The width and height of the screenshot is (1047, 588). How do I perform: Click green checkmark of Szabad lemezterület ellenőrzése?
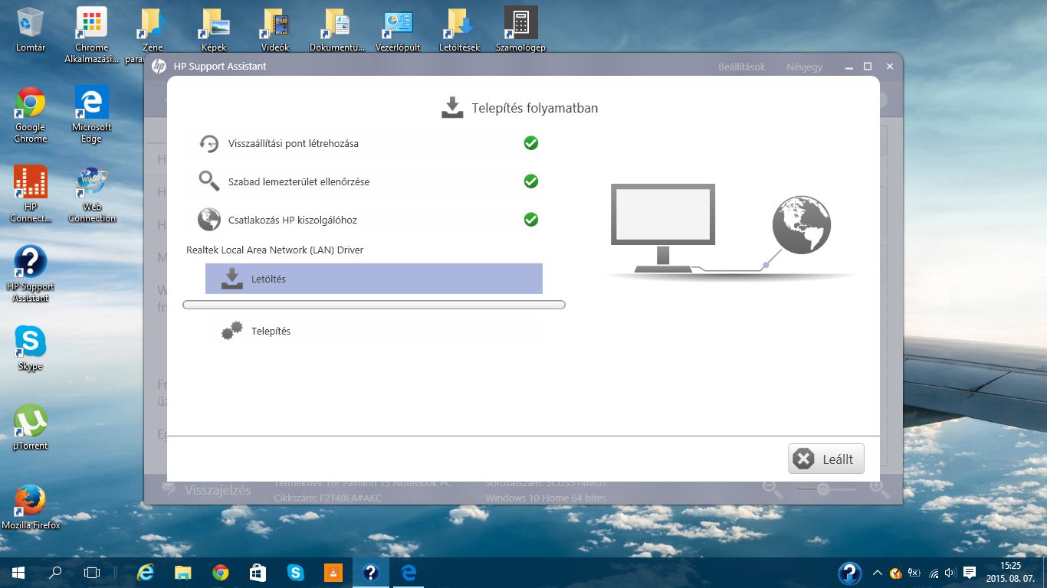point(530,181)
